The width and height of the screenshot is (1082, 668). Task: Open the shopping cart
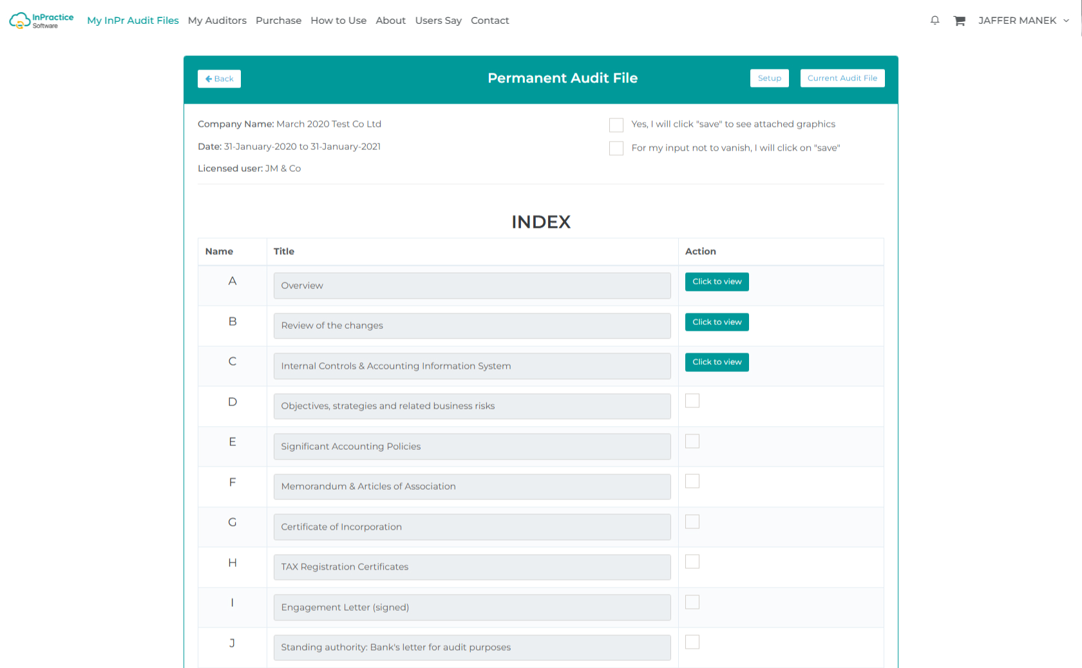[x=959, y=21]
